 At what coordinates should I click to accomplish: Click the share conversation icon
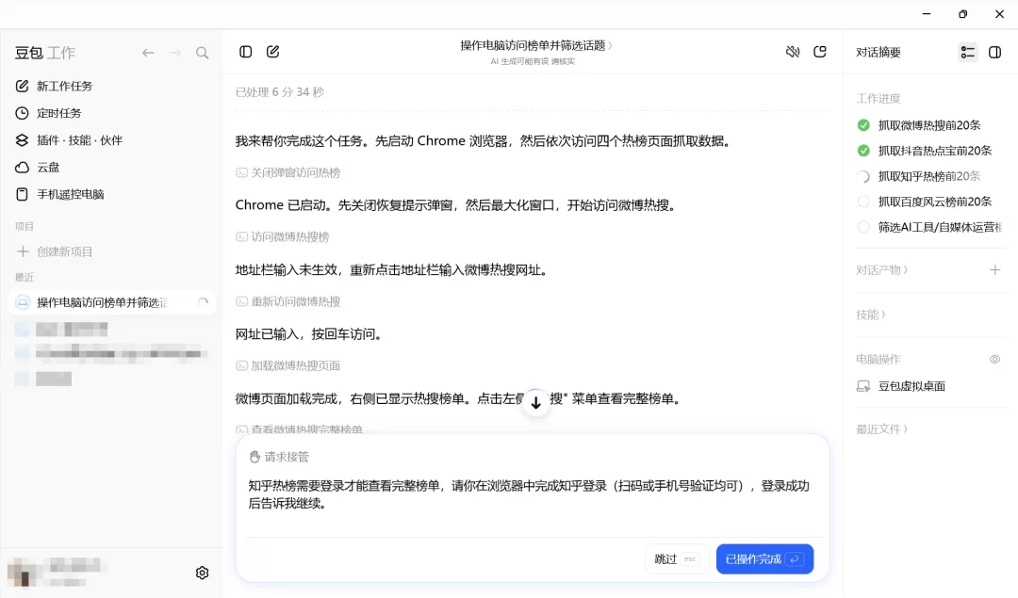pyautogui.click(x=820, y=52)
